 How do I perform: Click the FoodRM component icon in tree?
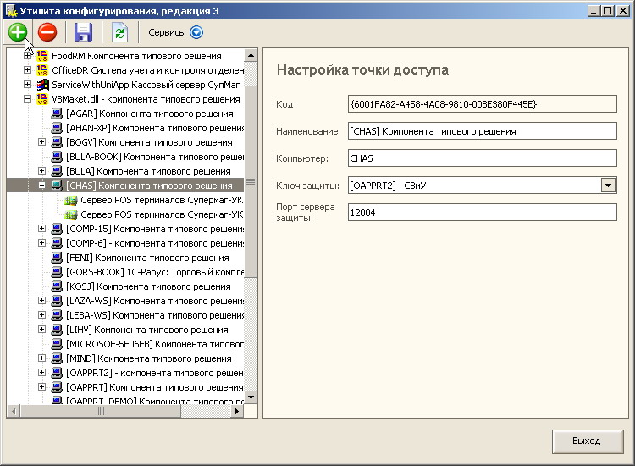pos(42,56)
